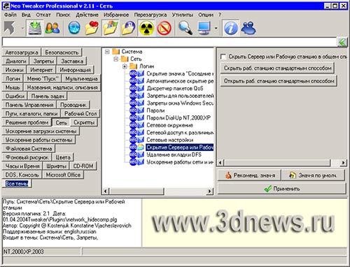Click 'Скрыть раб. станцию стандартным способом' button
Viewport: 350px width, 267px height.
[277, 68]
